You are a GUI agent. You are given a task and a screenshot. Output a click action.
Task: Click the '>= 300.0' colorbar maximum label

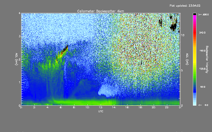(204, 15)
